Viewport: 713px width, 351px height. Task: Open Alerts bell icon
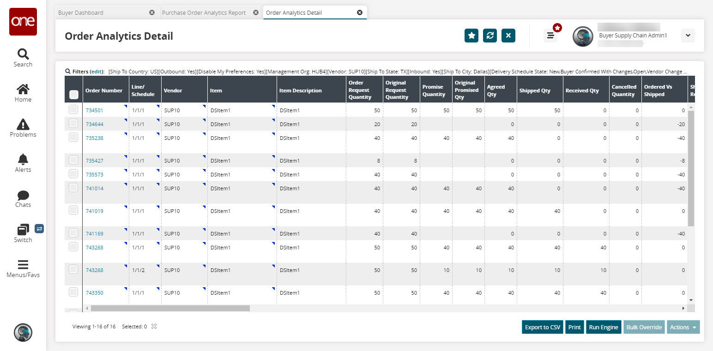click(23, 159)
